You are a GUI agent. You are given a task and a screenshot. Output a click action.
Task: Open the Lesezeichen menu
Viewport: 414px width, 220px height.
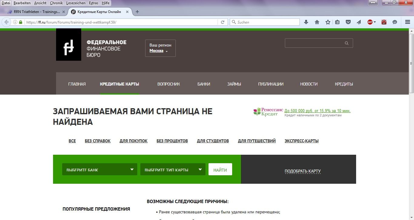(x=76, y=3)
